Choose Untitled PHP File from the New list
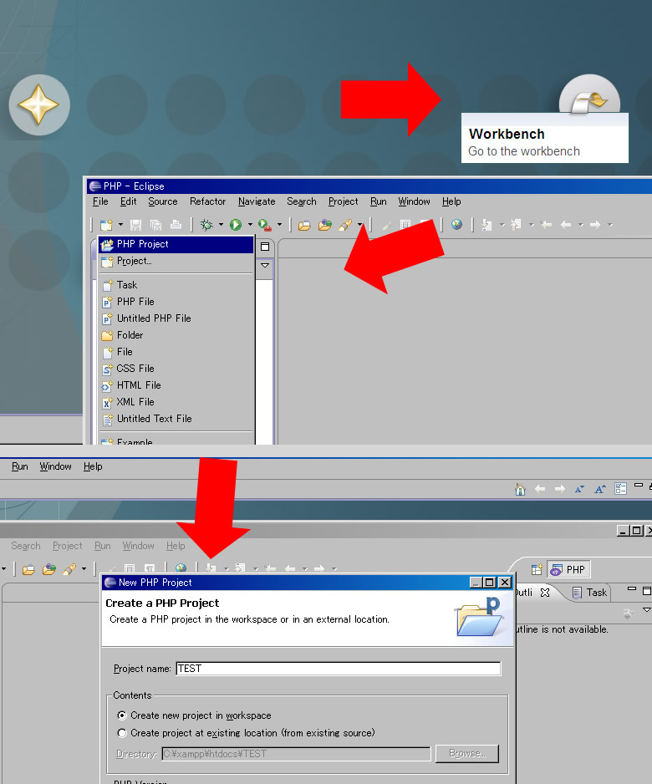Screen dimensions: 652x784 coord(176,318)
